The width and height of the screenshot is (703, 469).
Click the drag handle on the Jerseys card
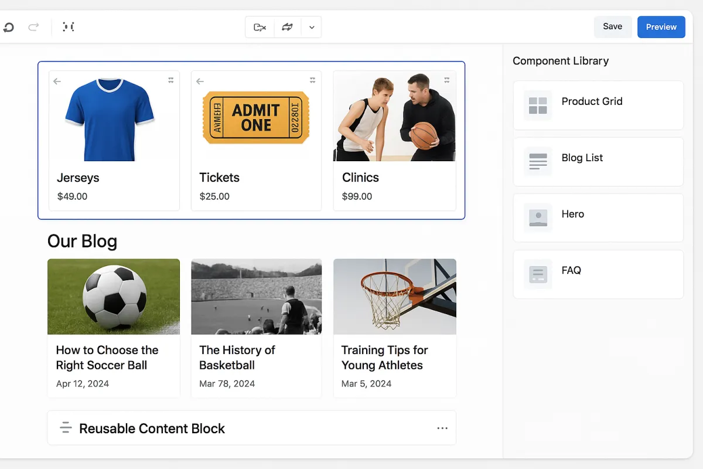(x=170, y=80)
